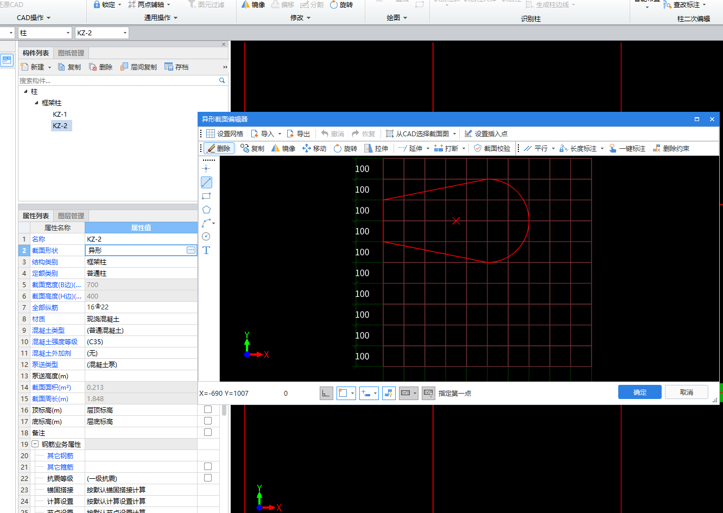
Task: Open the 导入 import dropdown arrow
Action: coord(280,134)
